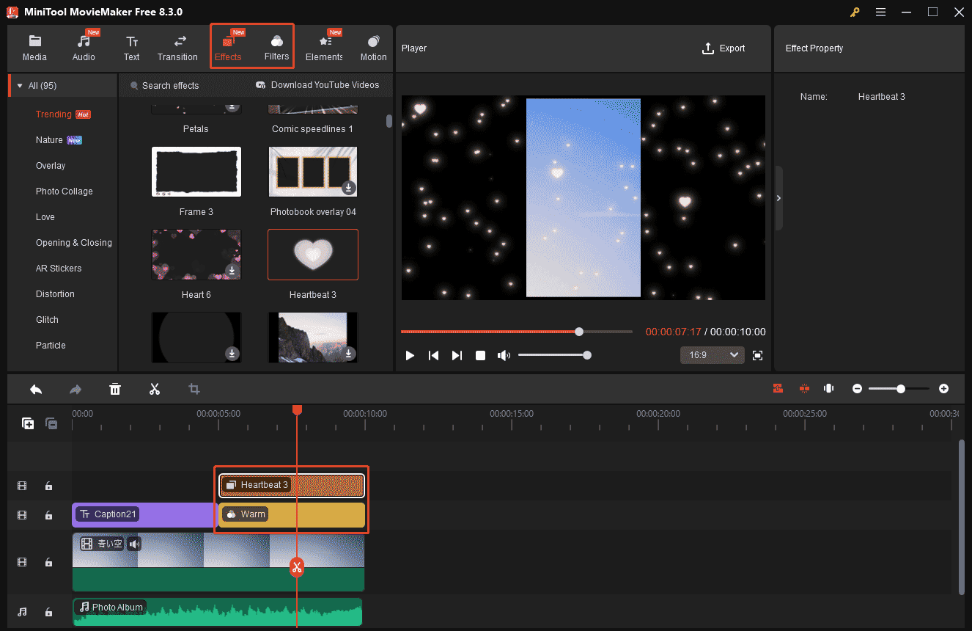Image resolution: width=972 pixels, height=631 pixels.
Task: Lock the Heartbeat 3 track
Action: (x=48, y=486)
